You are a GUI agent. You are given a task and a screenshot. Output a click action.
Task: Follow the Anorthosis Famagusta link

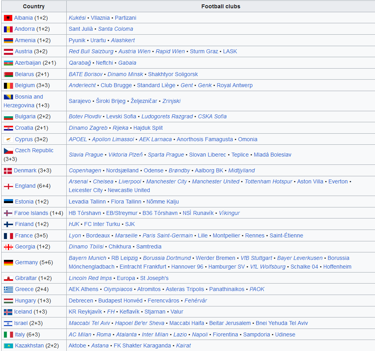[x=205, y=139]
